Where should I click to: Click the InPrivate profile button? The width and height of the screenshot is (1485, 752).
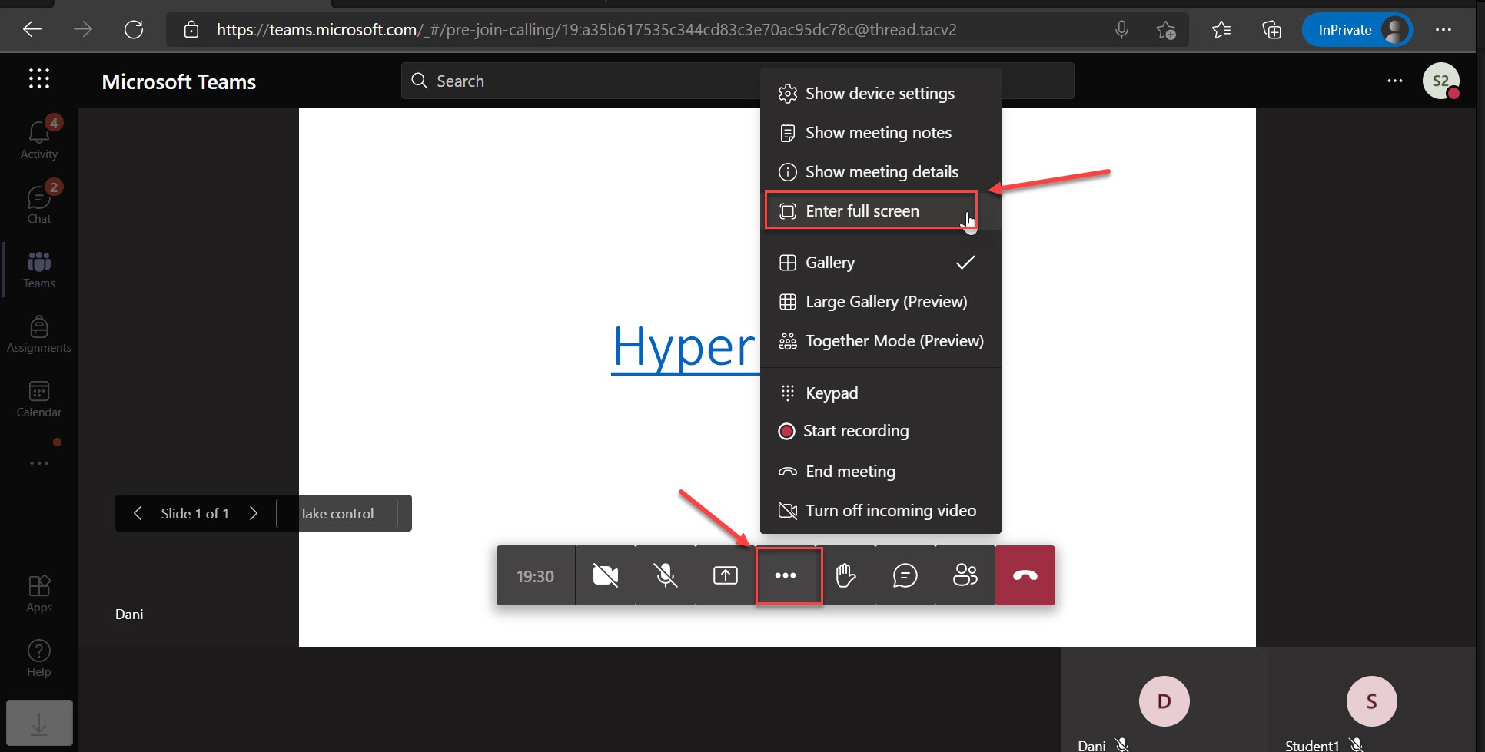pos(1357,30)
